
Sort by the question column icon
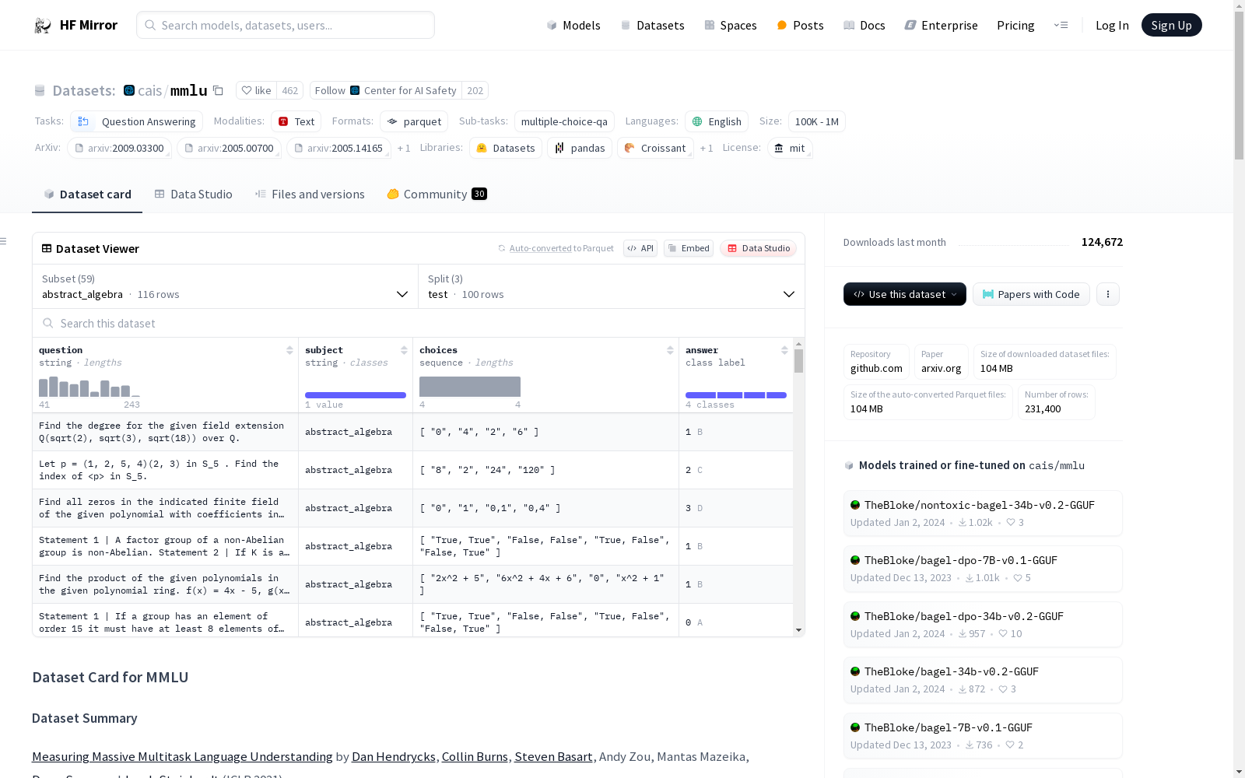click(x=289, y=350)
